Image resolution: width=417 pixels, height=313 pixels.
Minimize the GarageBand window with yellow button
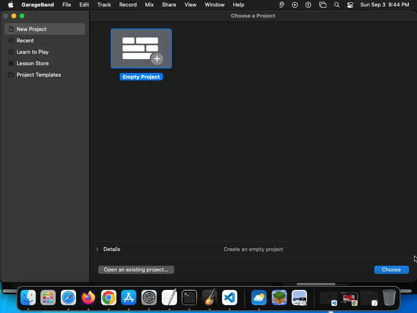point(14,16)
